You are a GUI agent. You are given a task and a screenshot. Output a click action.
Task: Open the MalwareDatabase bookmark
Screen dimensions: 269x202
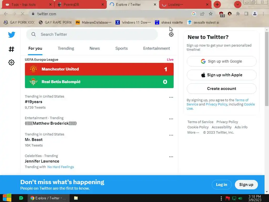(x=94, y=23)
